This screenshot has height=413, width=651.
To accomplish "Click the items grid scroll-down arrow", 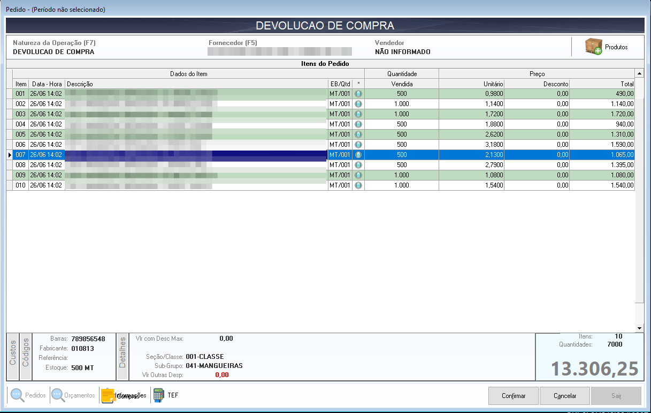I will [x=639, y=328].
